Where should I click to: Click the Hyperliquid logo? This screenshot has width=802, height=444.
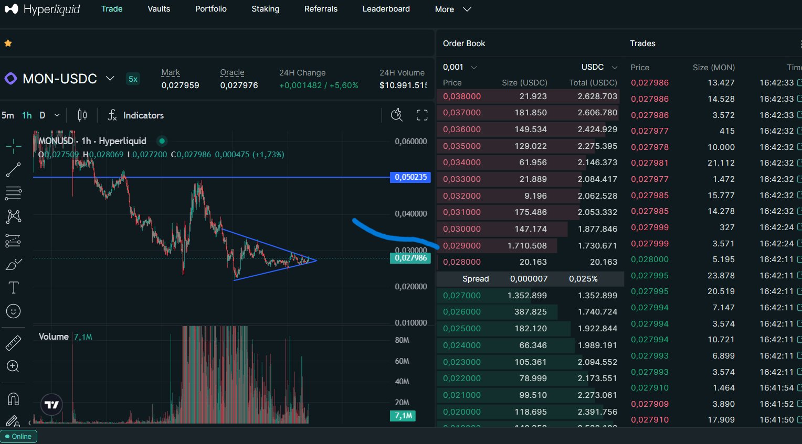42,9
